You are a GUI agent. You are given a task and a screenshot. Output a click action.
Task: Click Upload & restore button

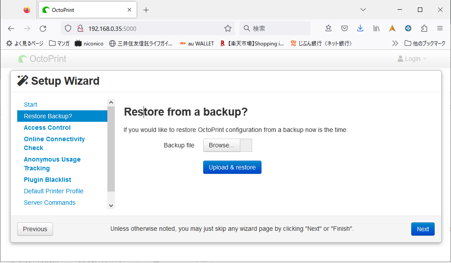pos(232,167)
